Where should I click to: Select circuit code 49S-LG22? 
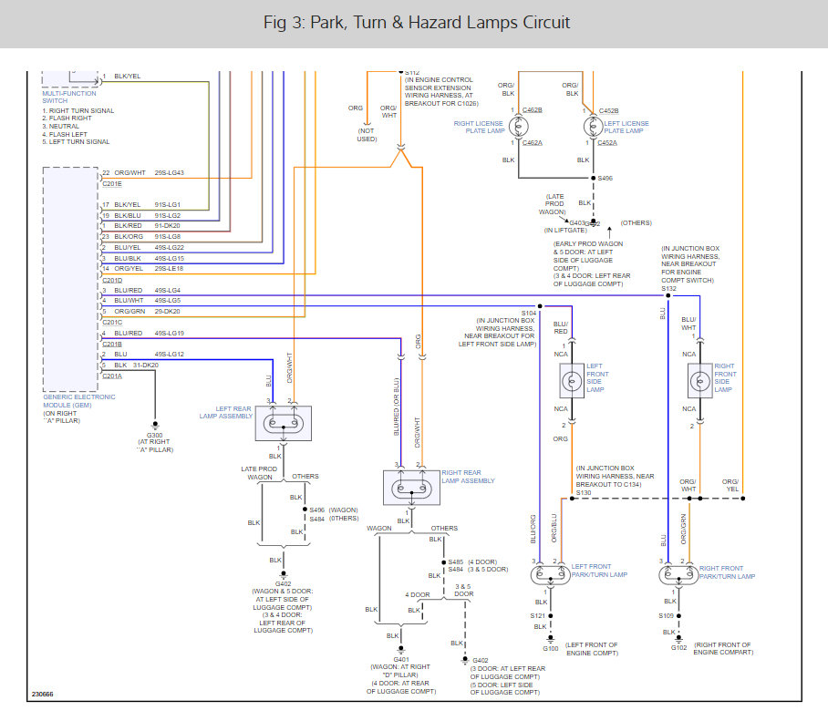(169, 248)
